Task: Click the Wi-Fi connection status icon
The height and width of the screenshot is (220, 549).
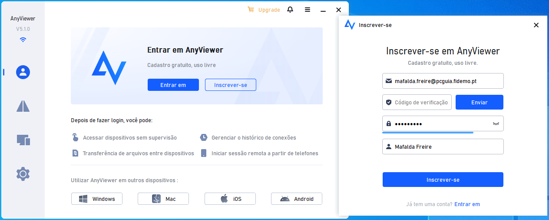Action: tap(23, 40)
